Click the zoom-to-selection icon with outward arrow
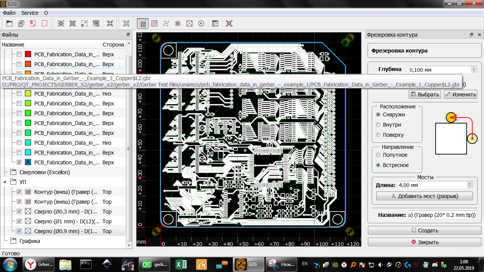 click(84, 23)
